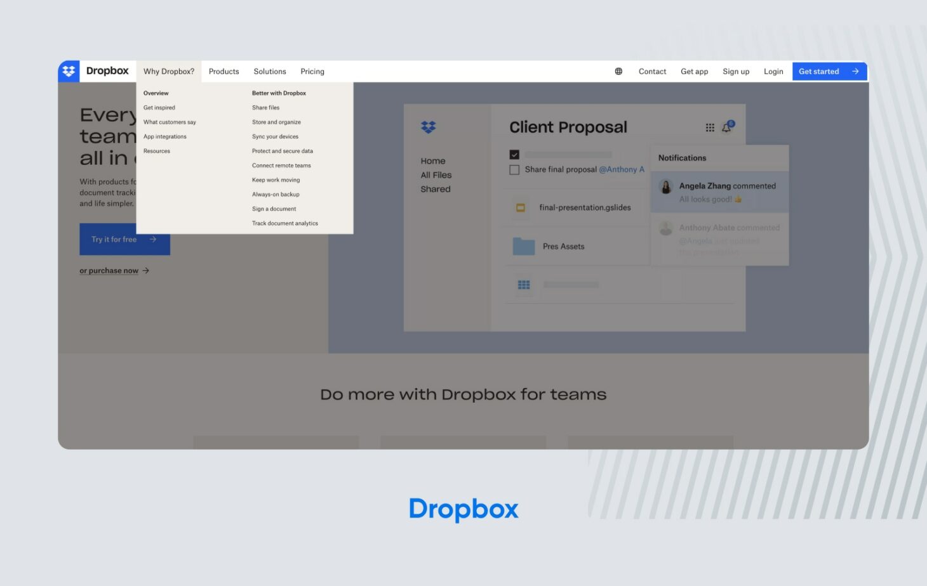Uncheck the completed task above Share final proposal
The height and width of the screenshot is (586, 927).
click(x=514, y=154)
